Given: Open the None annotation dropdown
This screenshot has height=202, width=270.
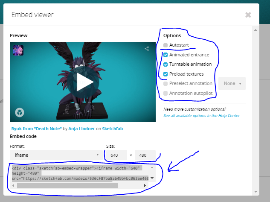Looking at the screenshot, I should tap(232, 83).
